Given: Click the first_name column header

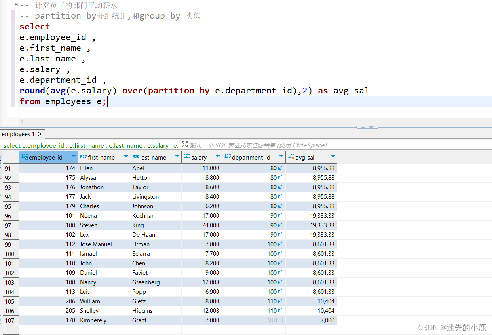Looking at the screenshot, I should tap(104, 157).
